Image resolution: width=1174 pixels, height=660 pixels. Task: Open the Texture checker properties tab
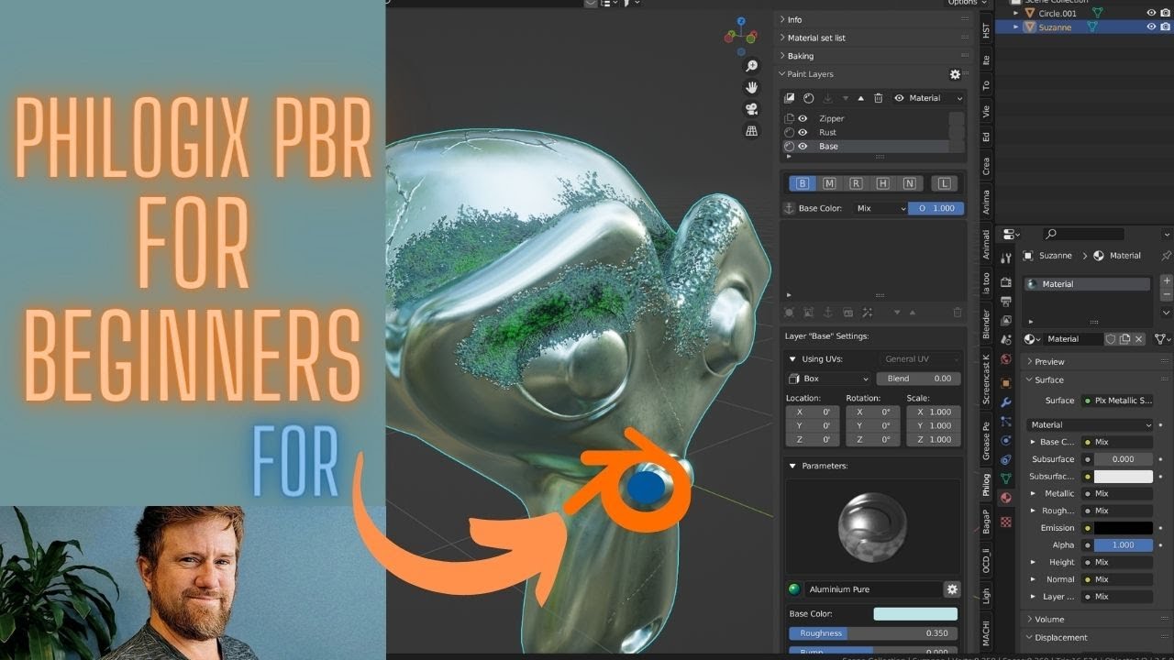(x=1006, y=521)
